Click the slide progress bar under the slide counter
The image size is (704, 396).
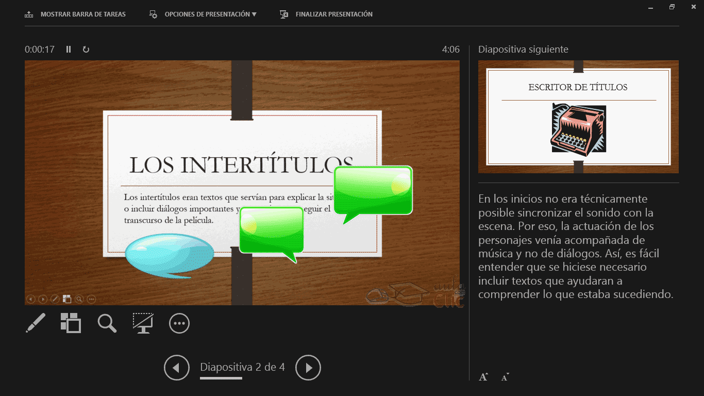click(x=221, y=378)
